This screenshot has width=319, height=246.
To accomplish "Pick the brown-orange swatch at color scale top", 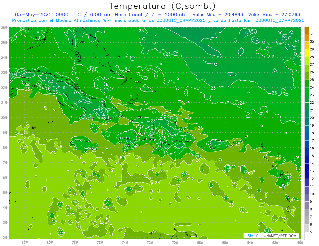I will click(307, 30).
